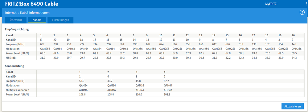
Task: Select MSE value 31.9
Action: [43, 58]
